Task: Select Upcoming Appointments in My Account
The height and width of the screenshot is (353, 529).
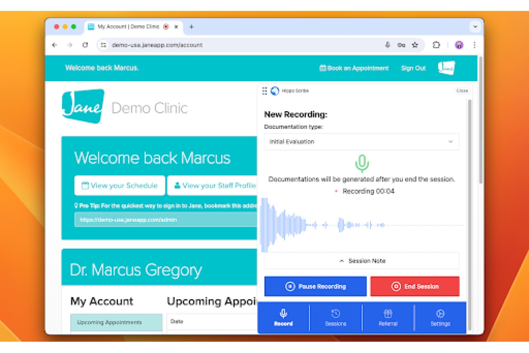Action: (116, 322)
